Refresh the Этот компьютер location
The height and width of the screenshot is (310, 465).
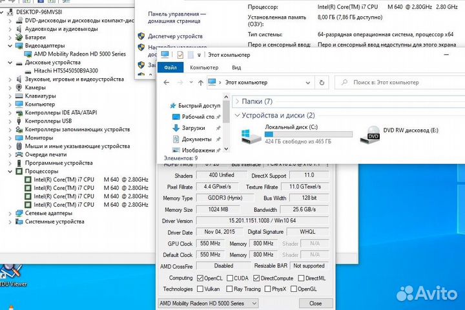coord(322,83)
